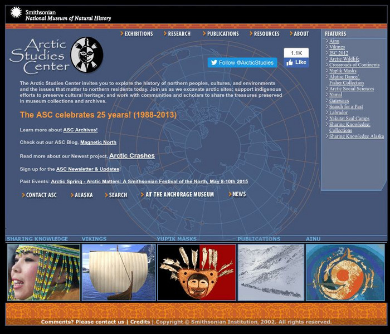Open the Alaska section link
This screenshot has height=334, width=390.
[x=82, y=195]
